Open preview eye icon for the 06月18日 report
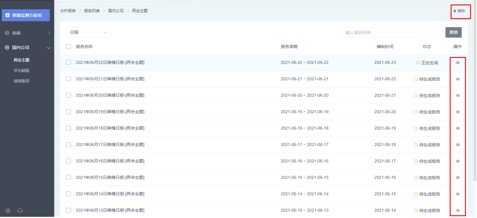Screen dimensions: 477x218 click(x=458, y=128)
